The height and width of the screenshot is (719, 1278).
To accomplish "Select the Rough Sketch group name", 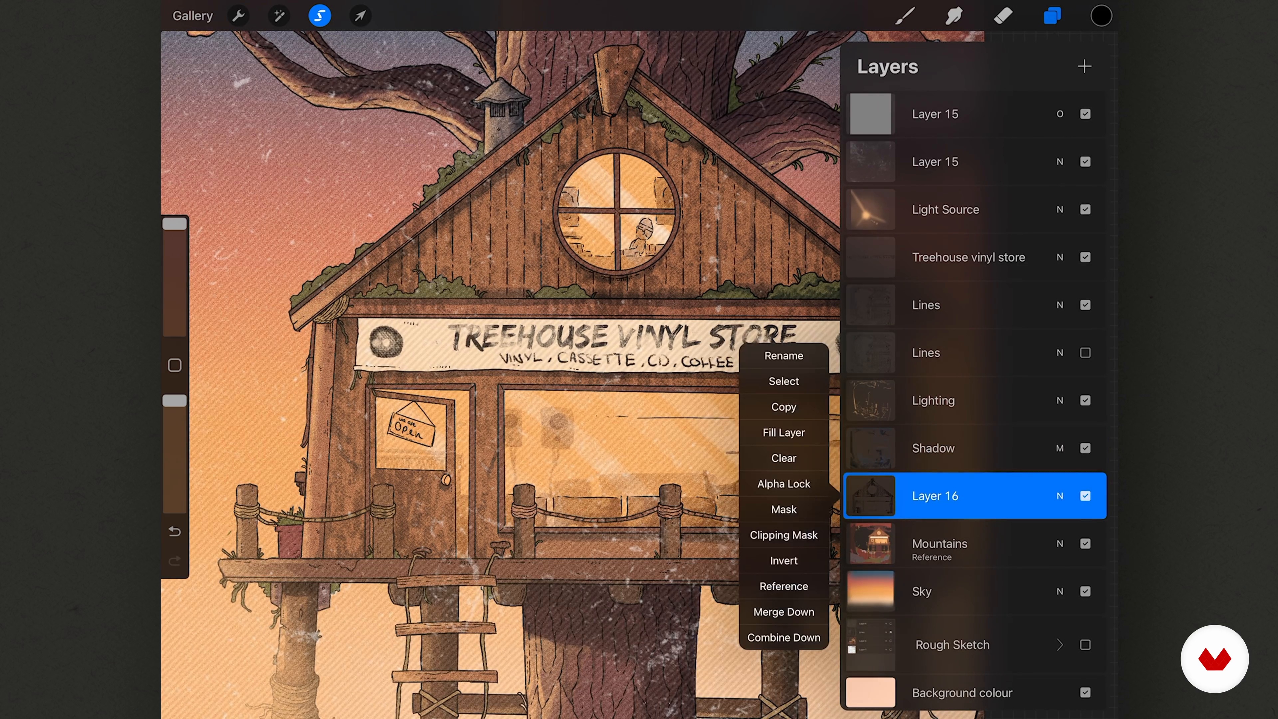I will coord(952,644).
